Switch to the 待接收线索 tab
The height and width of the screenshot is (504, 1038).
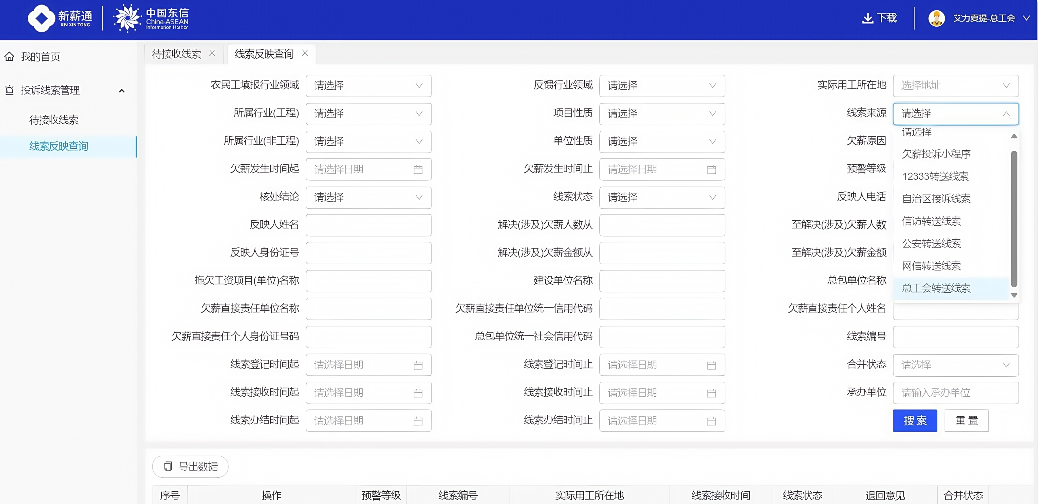point(176,54)
